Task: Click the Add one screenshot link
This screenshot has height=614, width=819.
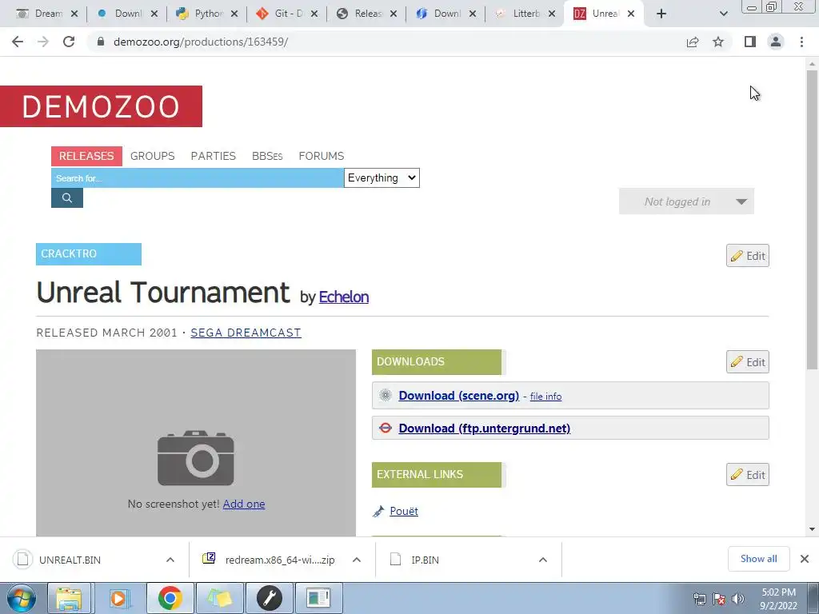Action: pos(244,504)
